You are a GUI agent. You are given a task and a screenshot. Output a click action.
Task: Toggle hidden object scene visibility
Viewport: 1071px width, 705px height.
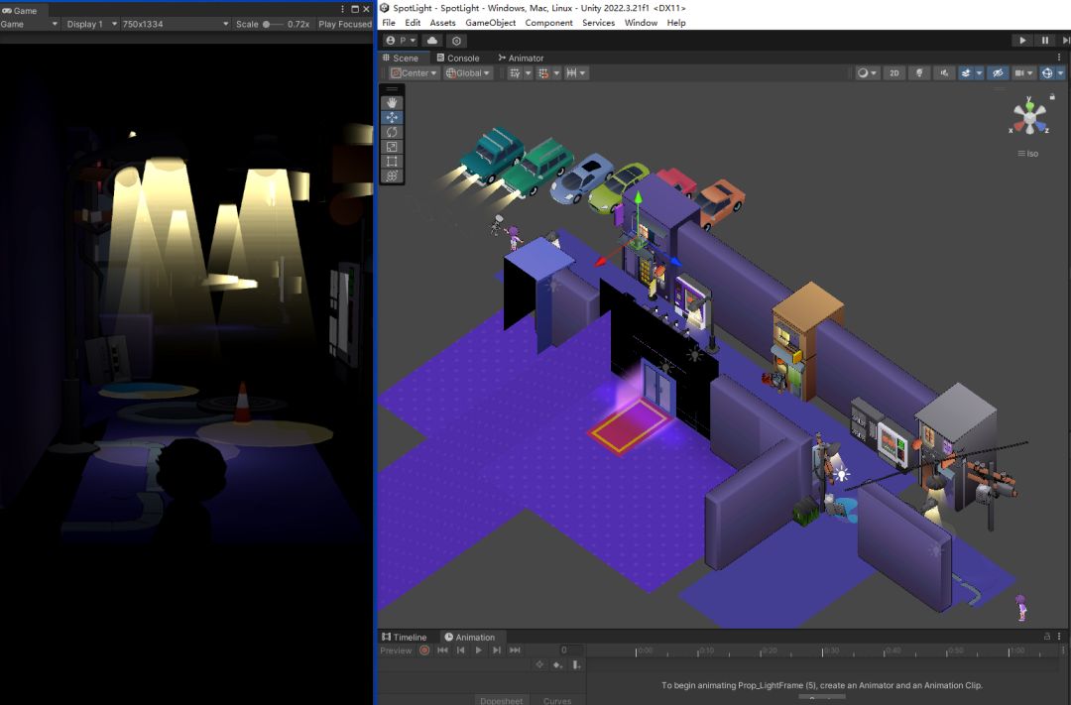(998, 73)
